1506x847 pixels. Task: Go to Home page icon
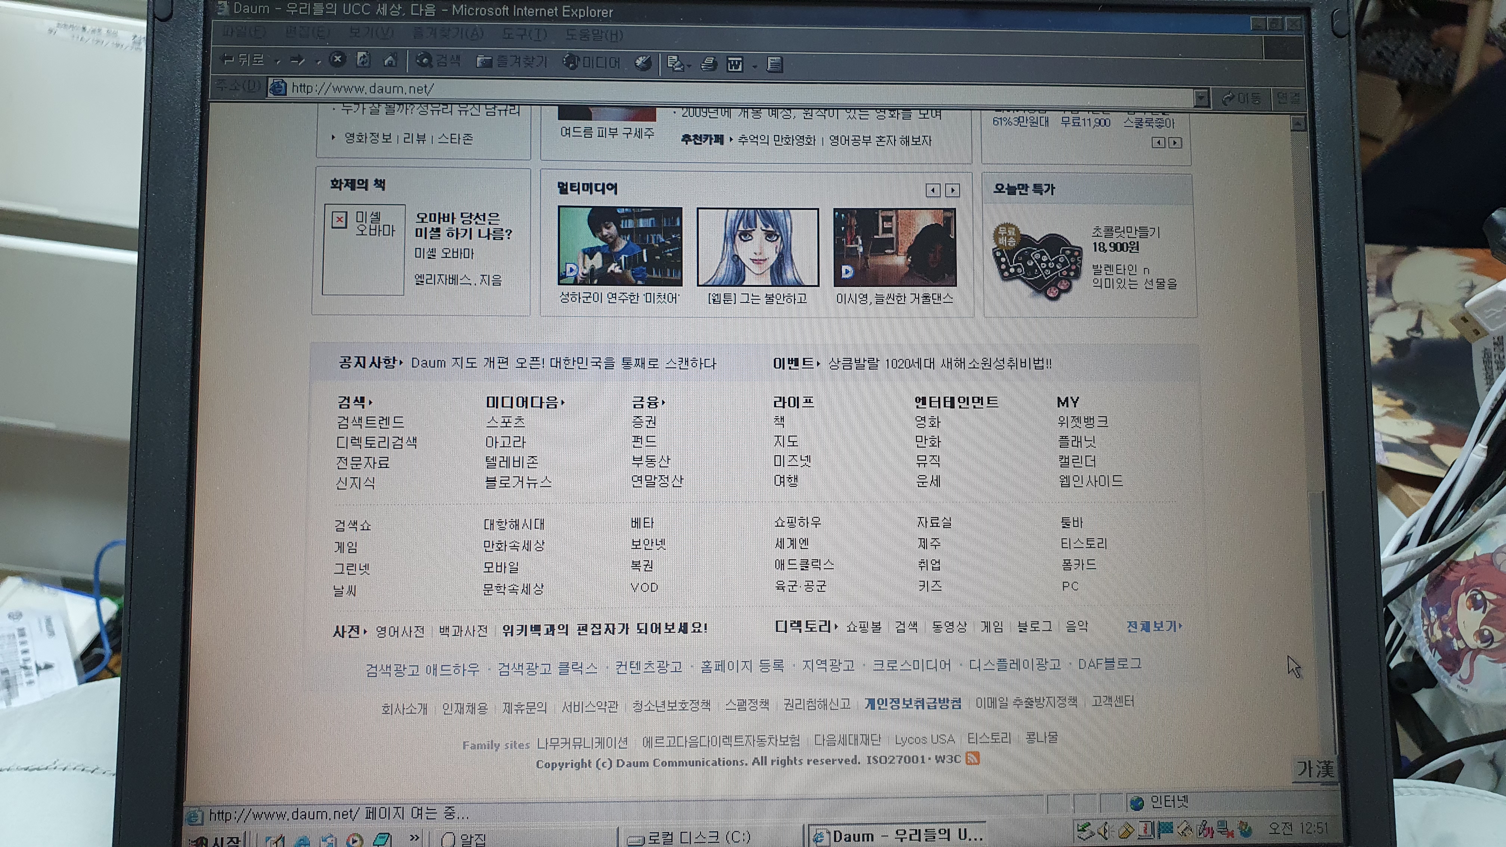390,60
